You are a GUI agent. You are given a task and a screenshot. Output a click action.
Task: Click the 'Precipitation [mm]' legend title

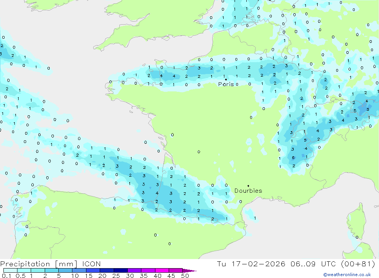pos(39,264)
